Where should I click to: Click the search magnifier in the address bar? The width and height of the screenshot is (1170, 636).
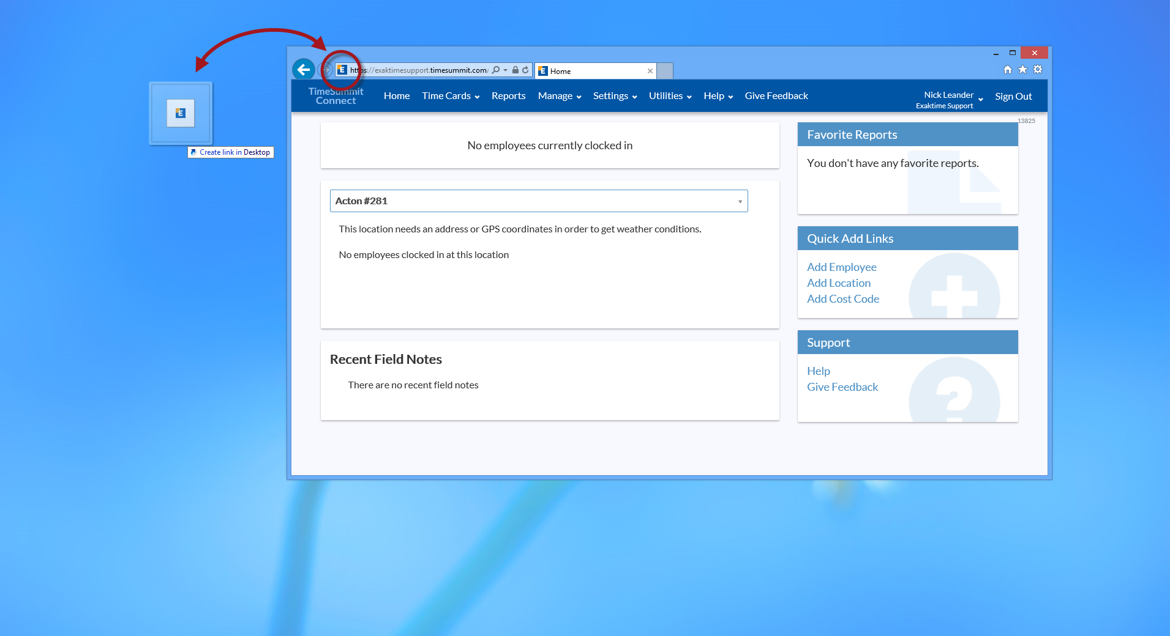point(496,70)
